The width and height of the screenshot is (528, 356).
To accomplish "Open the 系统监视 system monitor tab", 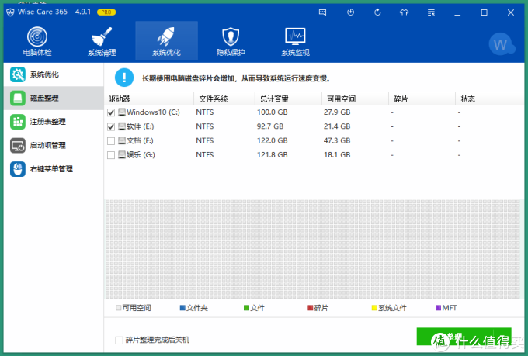I will pyautogui.click(x=295, y=41).
